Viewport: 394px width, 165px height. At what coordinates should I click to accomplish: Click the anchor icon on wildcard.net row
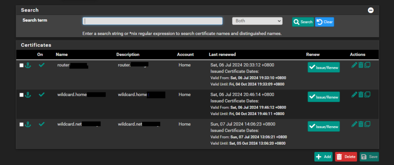click(x=28, y=124)
